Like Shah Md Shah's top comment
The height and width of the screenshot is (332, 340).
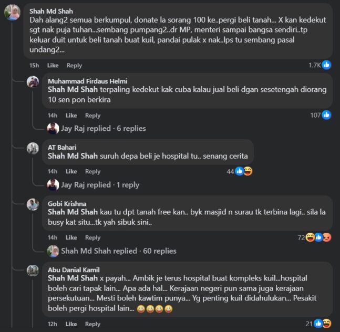53,66
